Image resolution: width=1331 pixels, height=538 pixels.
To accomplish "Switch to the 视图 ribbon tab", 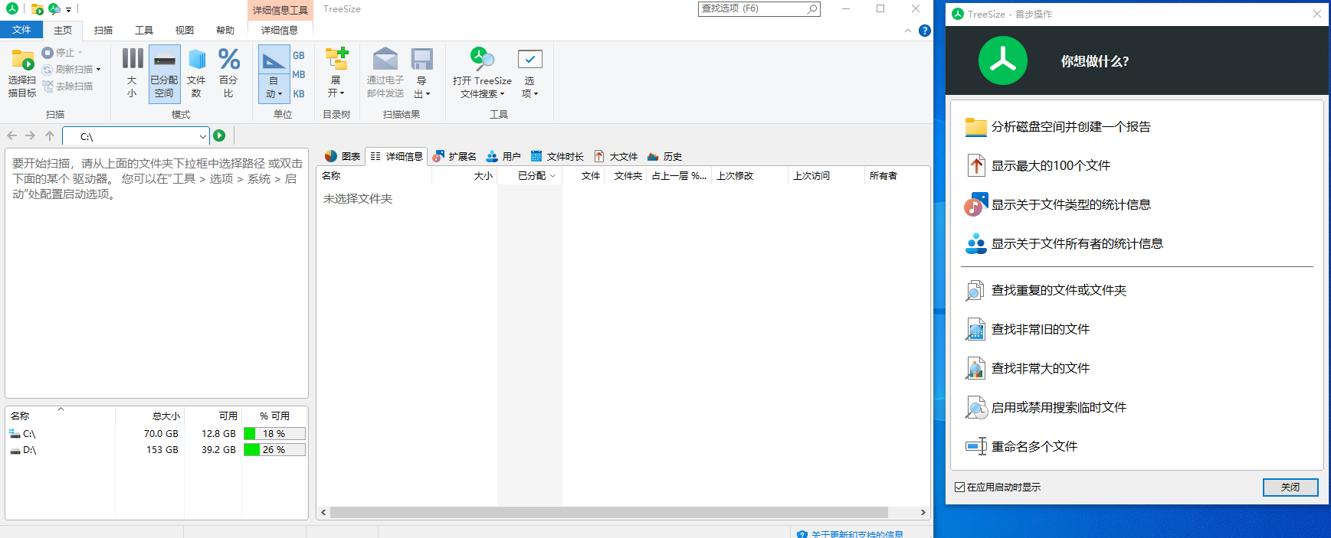I will 185,31.
